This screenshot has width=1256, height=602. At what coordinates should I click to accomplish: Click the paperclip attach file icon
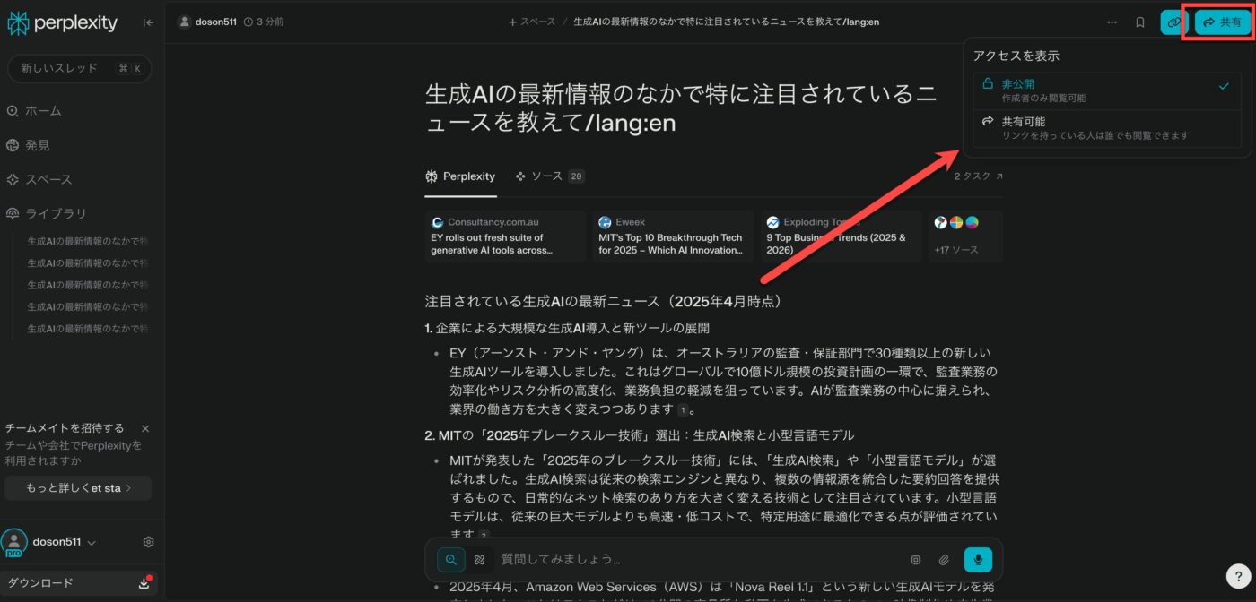coord(944,560)
